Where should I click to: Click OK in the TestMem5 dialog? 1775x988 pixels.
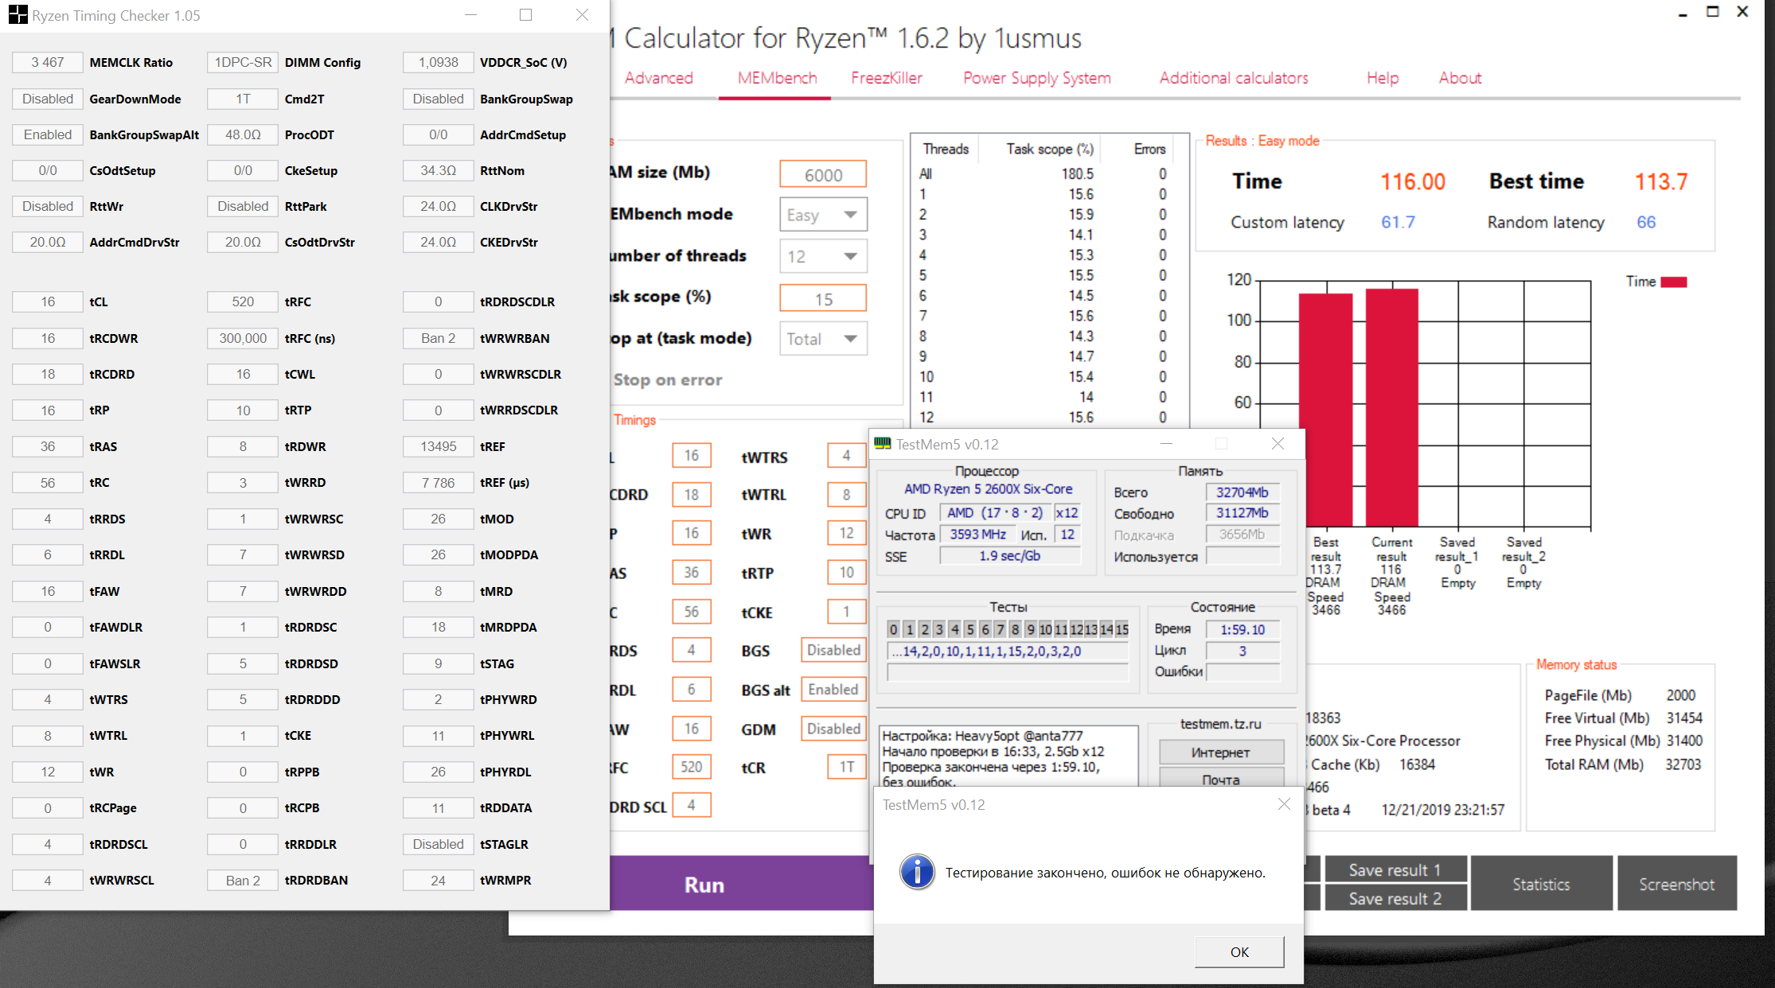coord(1239,951)
